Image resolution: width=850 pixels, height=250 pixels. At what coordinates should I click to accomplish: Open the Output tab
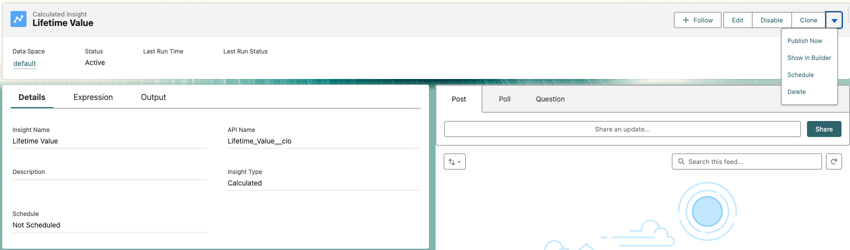(x=153, y=97)
